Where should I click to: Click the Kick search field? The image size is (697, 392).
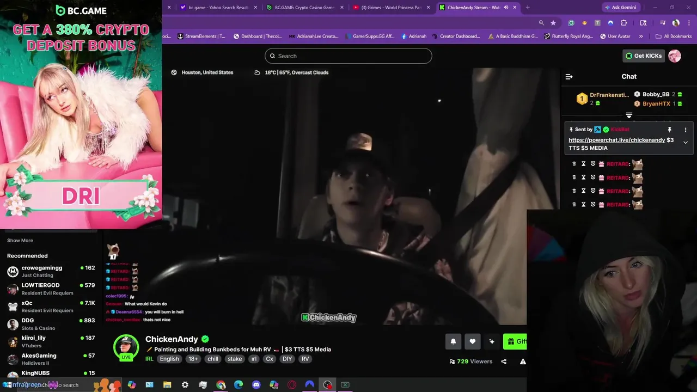348,56
